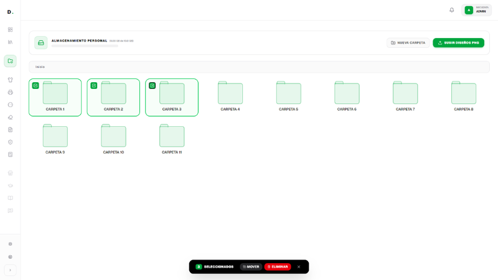Uncheck the CARPETA 2 selection checkbox

click(x=94, y=85)
